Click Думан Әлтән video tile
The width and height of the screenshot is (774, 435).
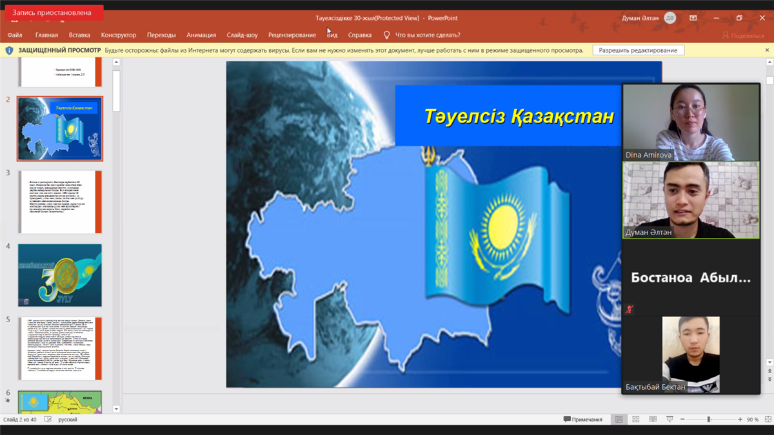coord(691,200)
